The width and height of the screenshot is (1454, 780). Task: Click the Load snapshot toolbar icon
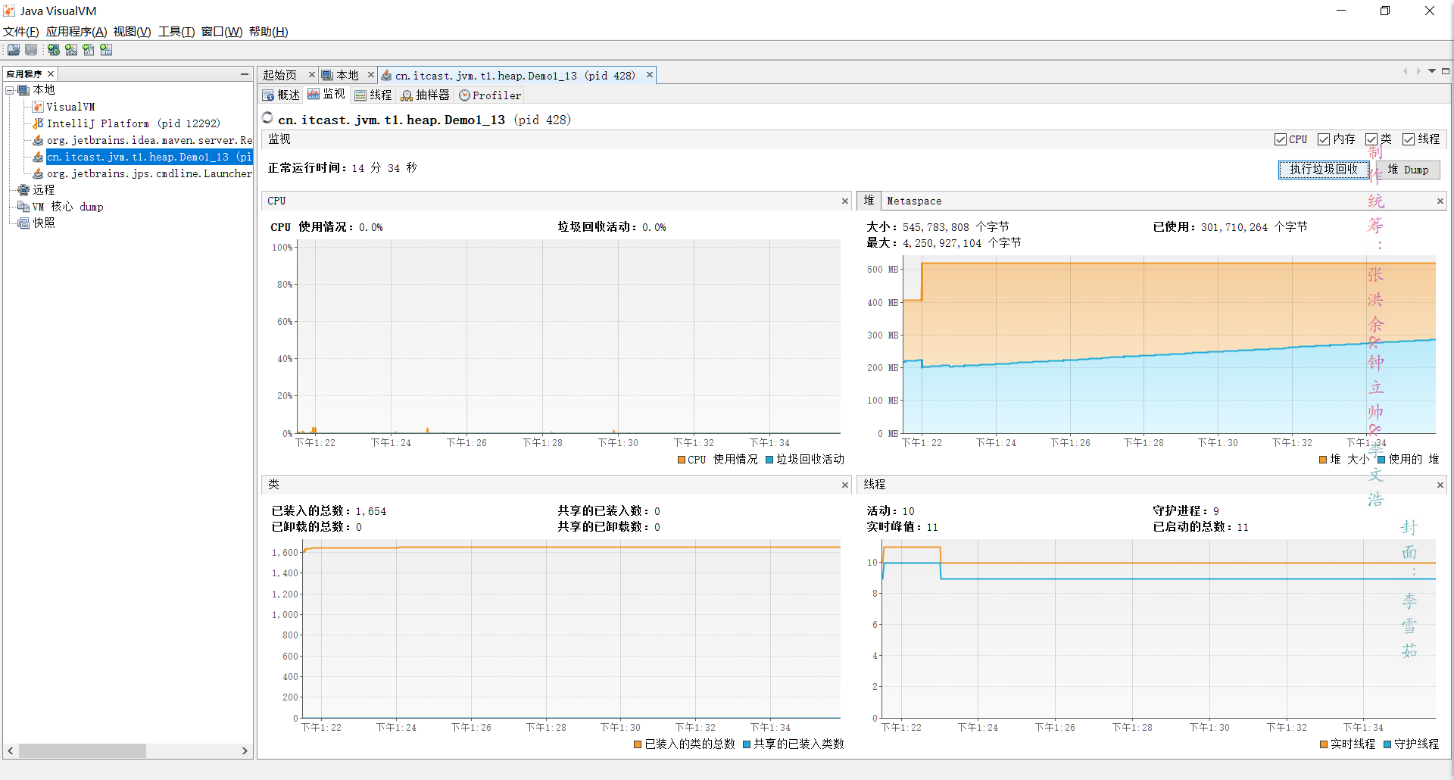(x=14, y=50)
